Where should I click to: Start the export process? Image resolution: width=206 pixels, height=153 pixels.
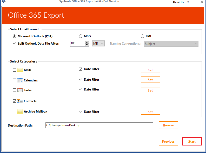click(192, 142)
